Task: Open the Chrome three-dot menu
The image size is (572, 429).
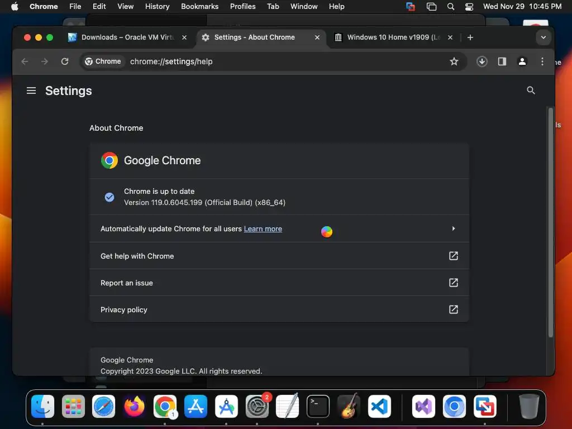Action: pos(542,61)
